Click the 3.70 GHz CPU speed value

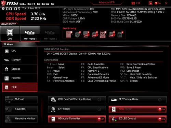(38, 14)
